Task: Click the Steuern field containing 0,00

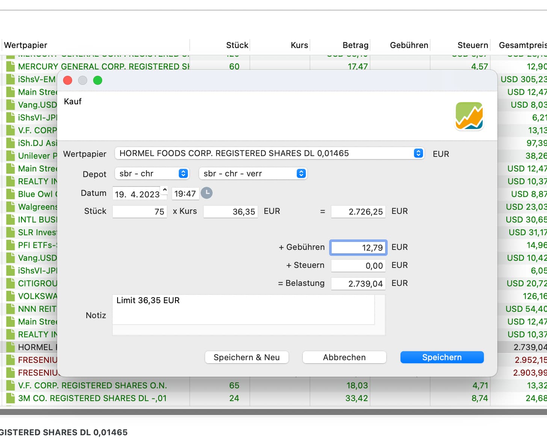Action: click(x=358, y=265)
